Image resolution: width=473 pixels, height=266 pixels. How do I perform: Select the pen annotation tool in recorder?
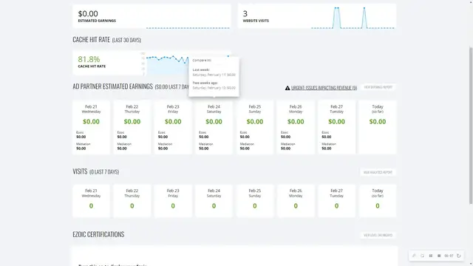(414, 256)
